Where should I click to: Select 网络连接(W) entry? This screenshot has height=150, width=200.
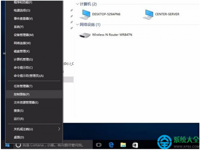point(34,43)
